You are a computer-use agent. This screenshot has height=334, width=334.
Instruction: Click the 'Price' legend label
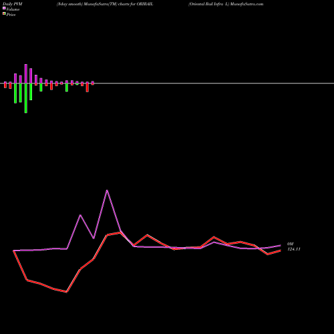coord(11,15)
